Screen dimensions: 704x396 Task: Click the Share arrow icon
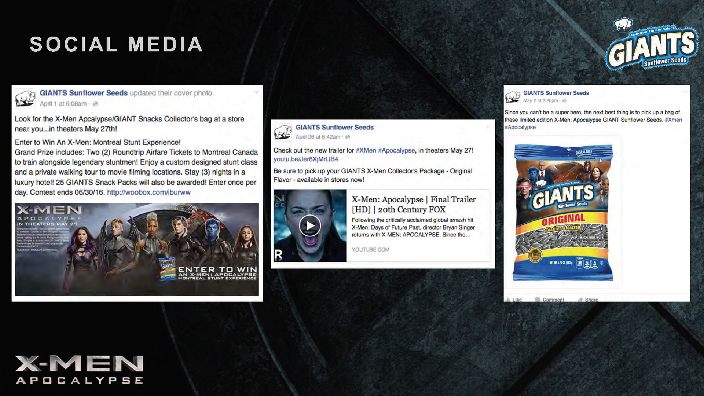tap(580, 300)
